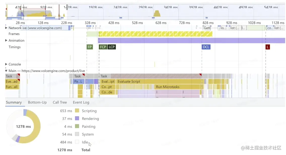Collapse the Main thread track

coord(6,71)
